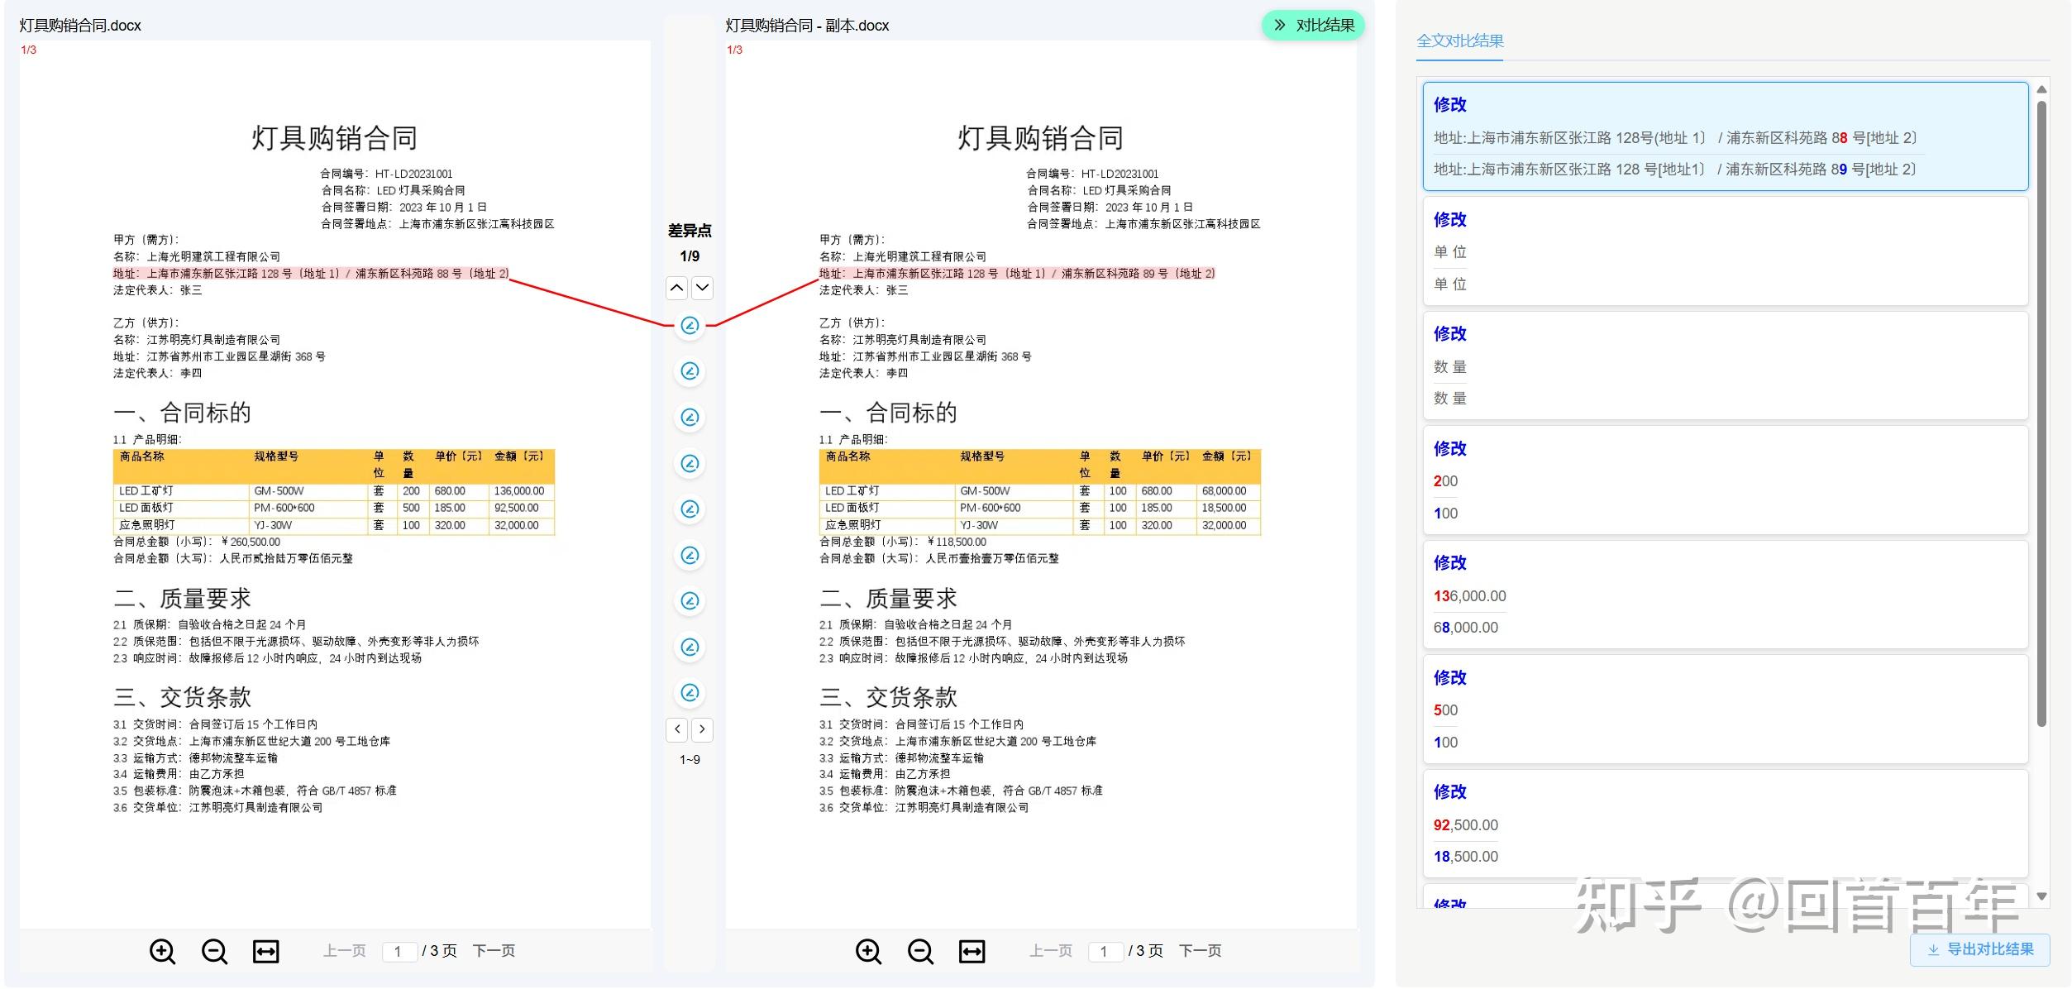Switch to the 全文对比结果 tab
The width and height of the screenshot is (2072, 989).
[x=1460, y=40]
